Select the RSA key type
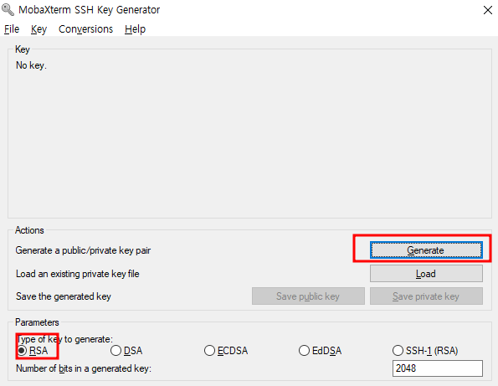This screenshot has height=386, width=498. (33, 351)
